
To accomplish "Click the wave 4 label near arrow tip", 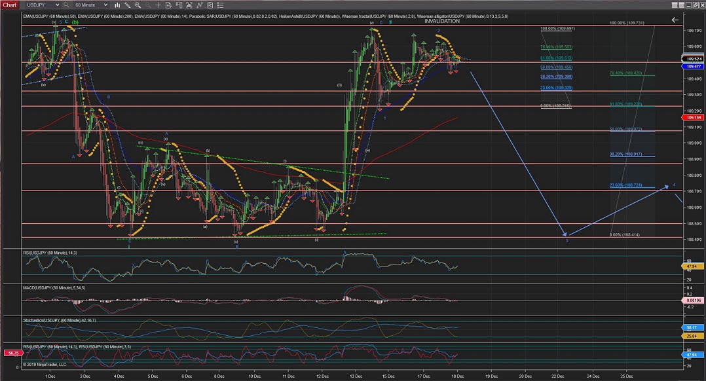I will [x=674, y=185].
